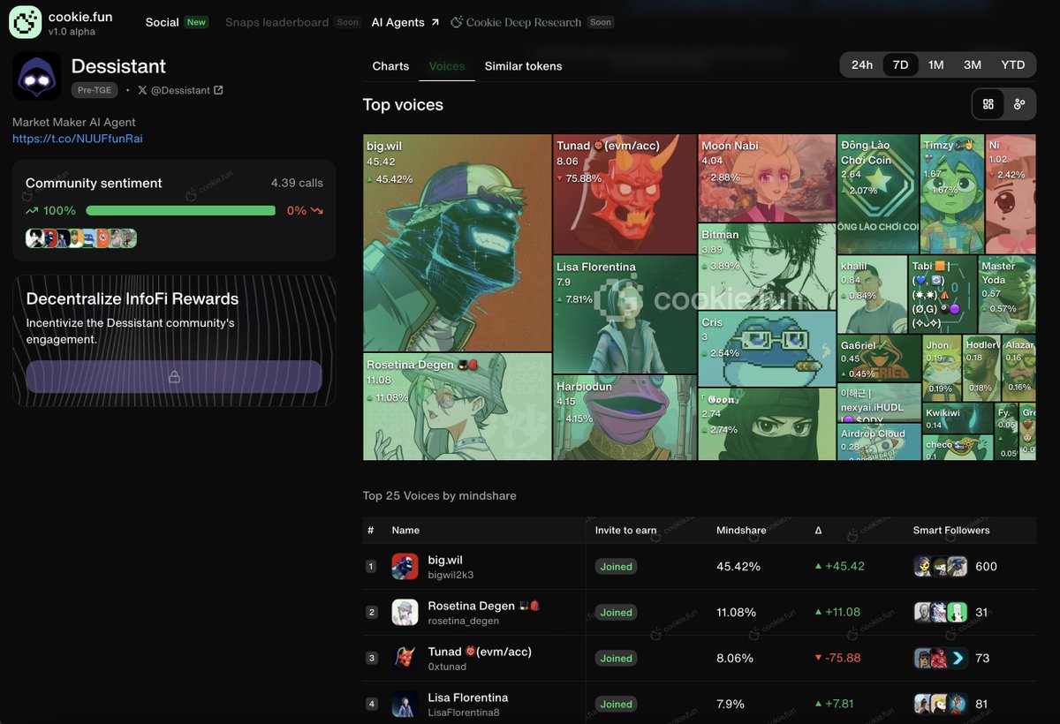The image size is (1060, 724).
Task: Open the Dessistant avatar image
Action: click(x=36, y=76)
